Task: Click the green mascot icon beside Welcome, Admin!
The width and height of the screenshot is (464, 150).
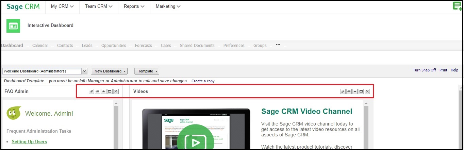Action: click(14, 113)
